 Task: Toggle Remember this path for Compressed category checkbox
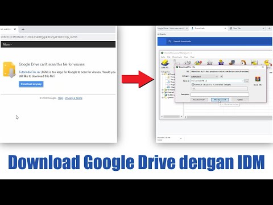click(x=193, y=84)
